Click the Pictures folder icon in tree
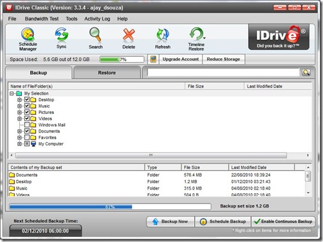The height and width of the screenshot is (242, 323). (x=33, y=112)
